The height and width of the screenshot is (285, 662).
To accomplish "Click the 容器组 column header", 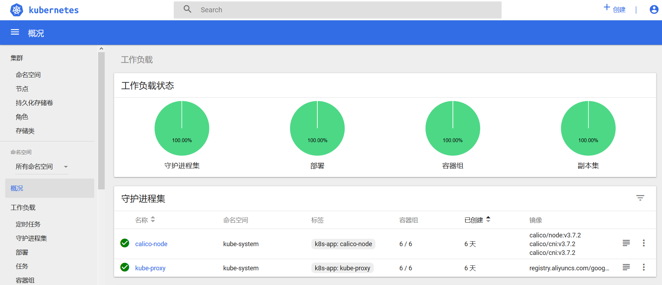I will (409, 220).
